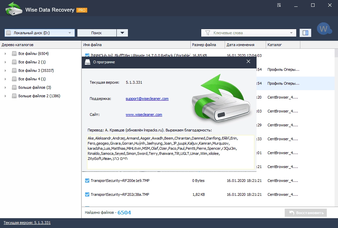Screen dimensions: 338x228
Task: Select the Все файлы (6504) tree item
Action: coord(33,53)
